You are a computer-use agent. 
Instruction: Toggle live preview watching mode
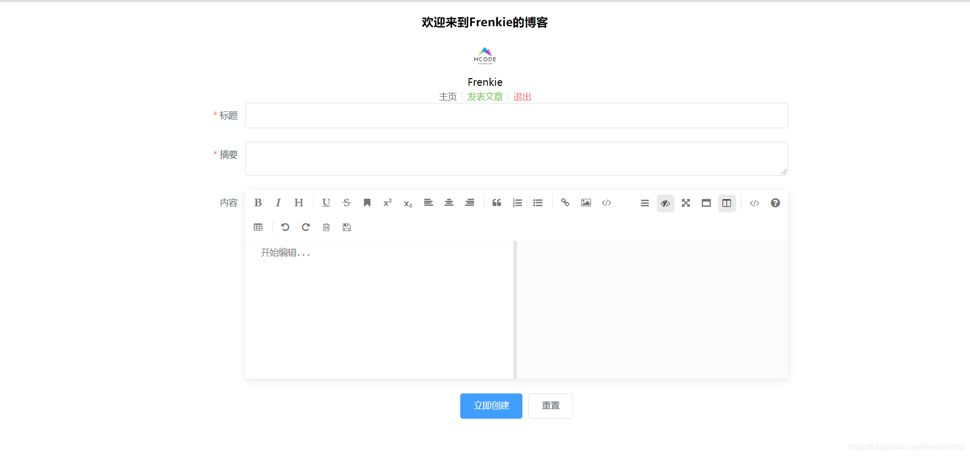coord(665,203)
